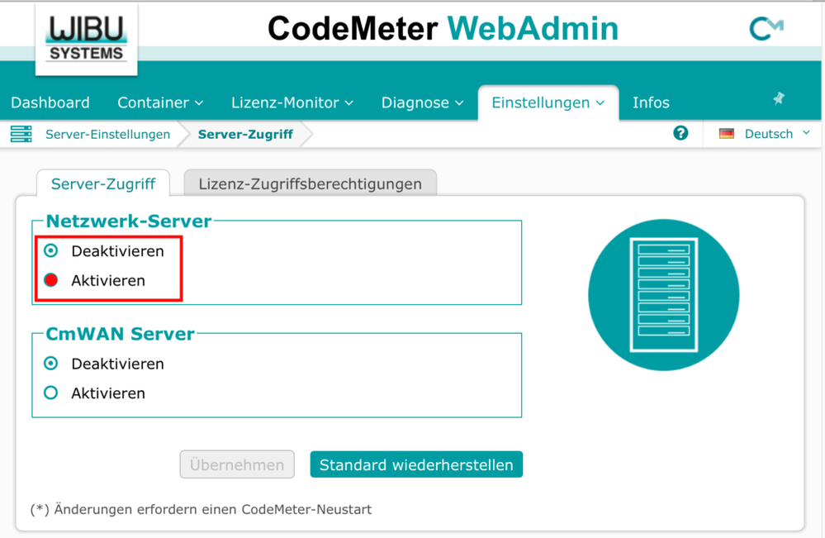Click the WIBU Systems logo
This screenshot has height=538, width=825.
[86, 40]
